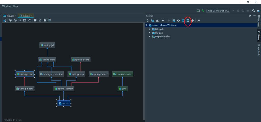Open Maven Settings wrench icon

pyautogui.click(x=199, y=20)
